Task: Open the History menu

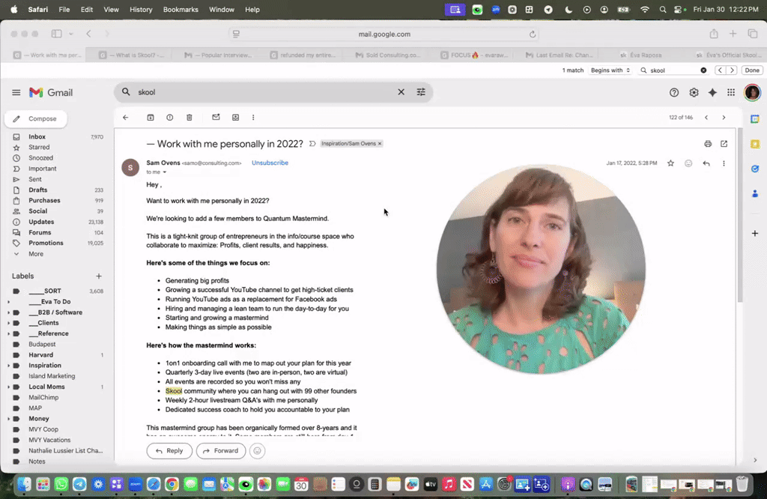Action: 141,9
